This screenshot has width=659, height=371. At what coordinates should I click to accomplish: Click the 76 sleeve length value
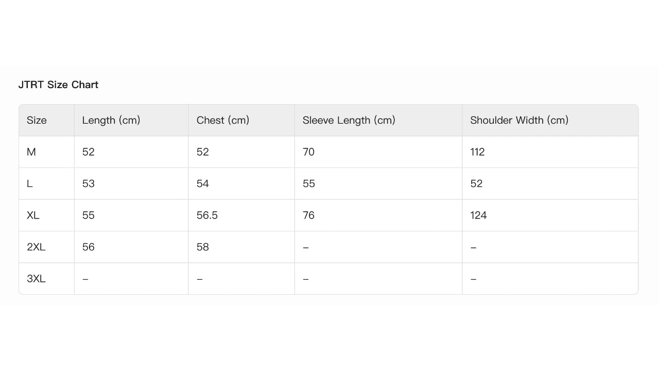pyautogui.click(x=308, y=215)
